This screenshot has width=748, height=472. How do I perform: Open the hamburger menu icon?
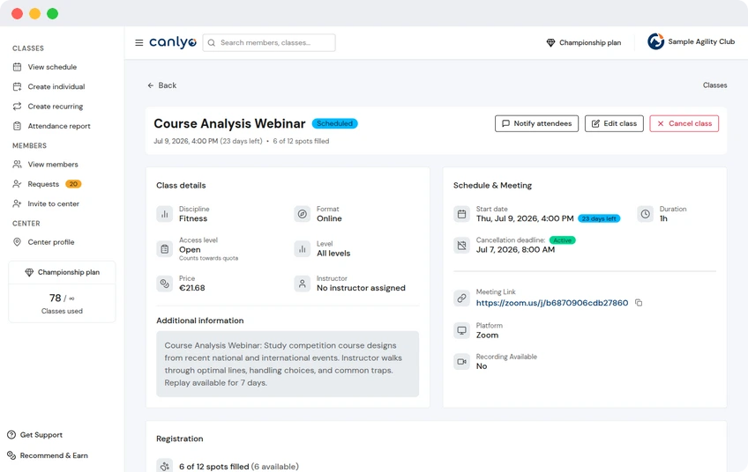(x=138, y=42)
